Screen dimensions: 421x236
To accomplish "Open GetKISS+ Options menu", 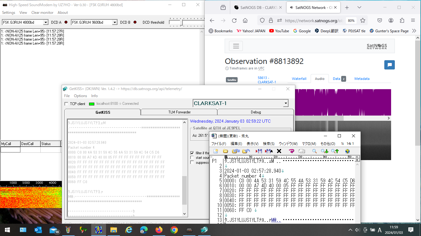I will pyautogui.click(x=80, y=96).
